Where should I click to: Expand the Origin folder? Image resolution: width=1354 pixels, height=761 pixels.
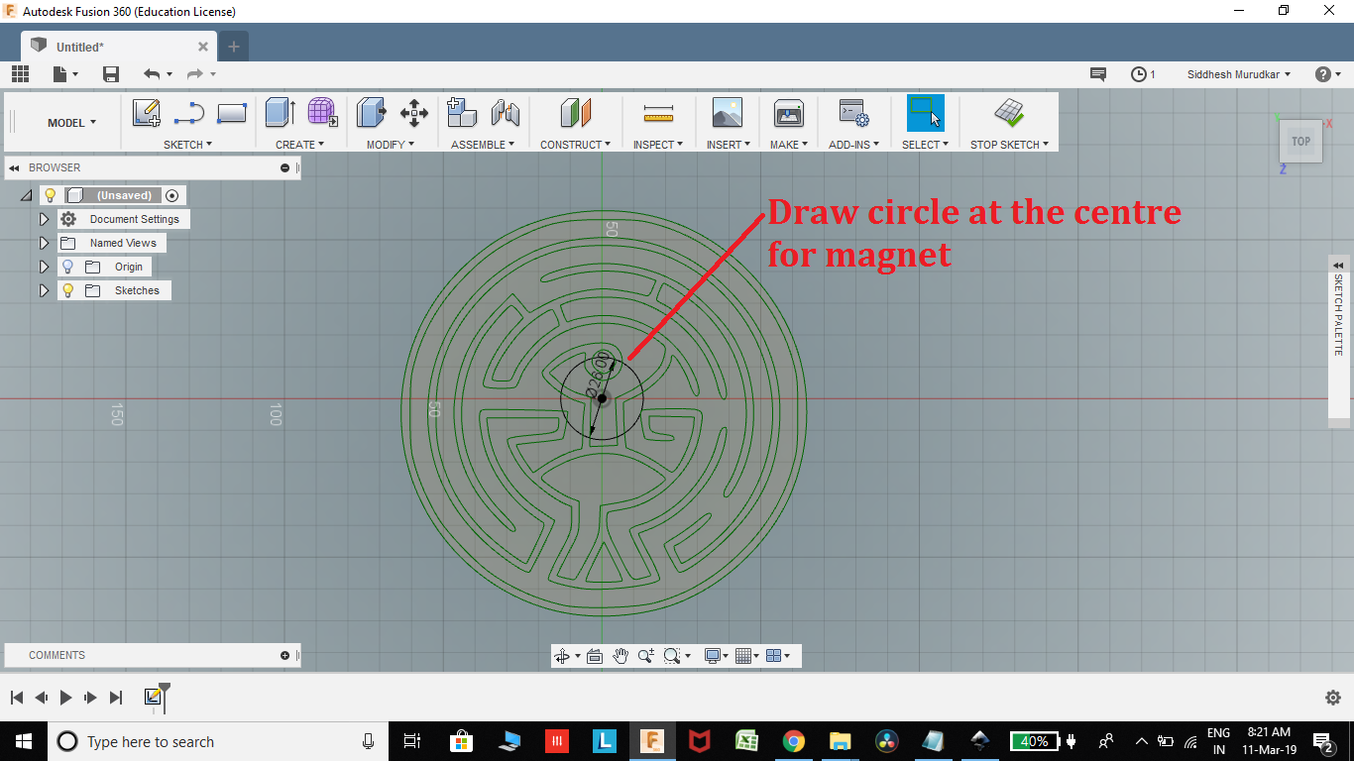[x=44, y=267]
